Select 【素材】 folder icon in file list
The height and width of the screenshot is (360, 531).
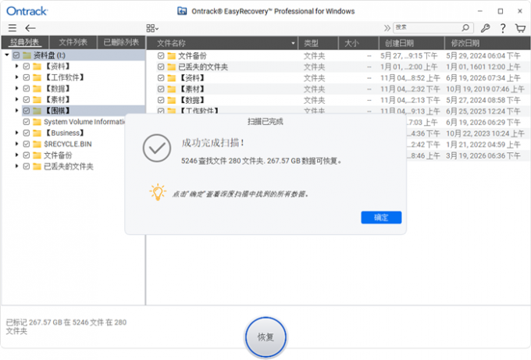click(x=172, y=89)
